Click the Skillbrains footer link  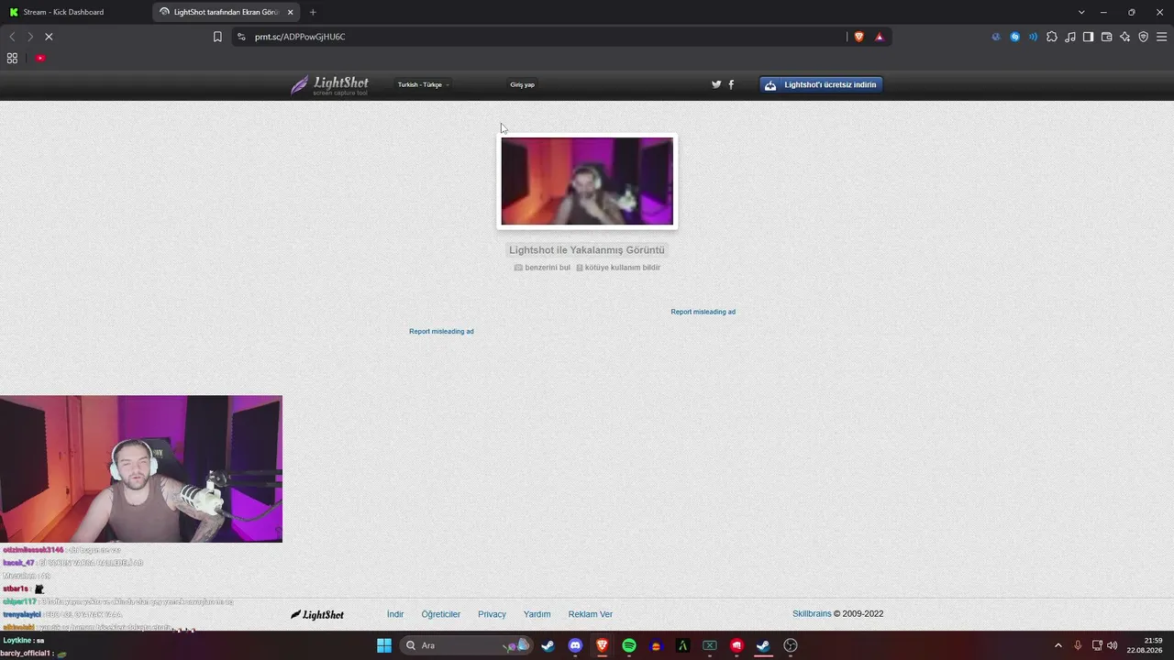click(812, 614)
